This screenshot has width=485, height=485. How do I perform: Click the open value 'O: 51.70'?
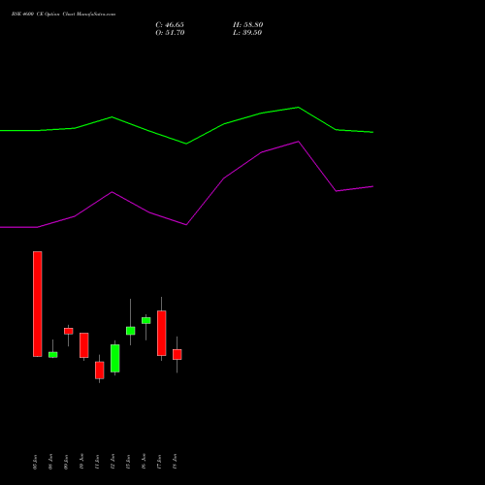point(170,33)
